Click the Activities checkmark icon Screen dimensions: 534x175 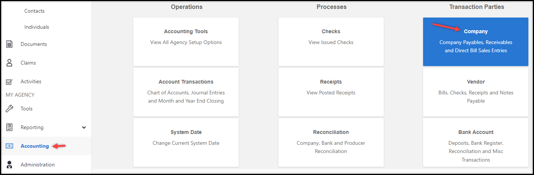(10, 82)
